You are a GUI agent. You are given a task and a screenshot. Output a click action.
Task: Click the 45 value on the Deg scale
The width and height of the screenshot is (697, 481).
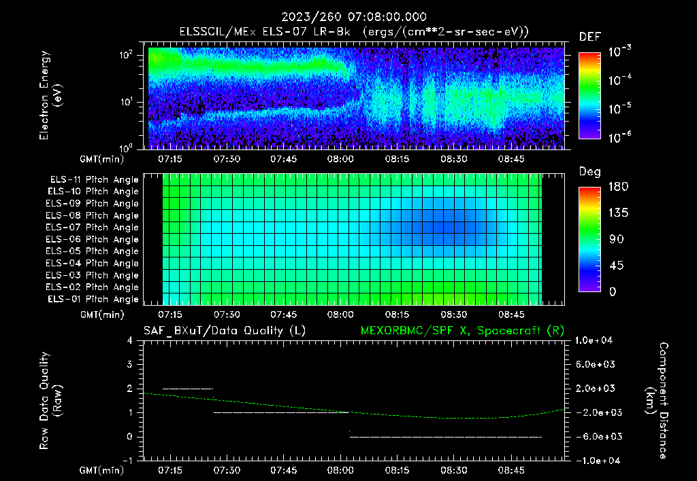tap(617, 266)
